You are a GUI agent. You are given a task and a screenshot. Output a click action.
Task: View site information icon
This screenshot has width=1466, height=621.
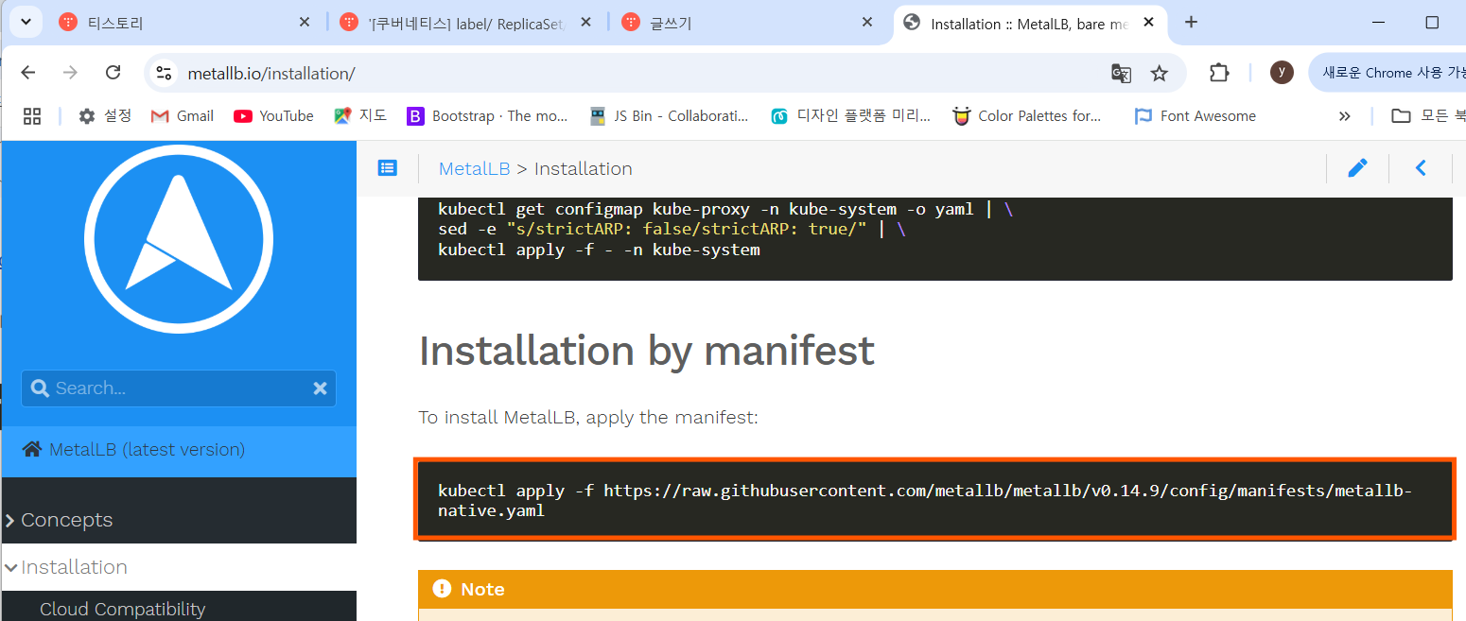pyautogui.click(x=164, y=73)
